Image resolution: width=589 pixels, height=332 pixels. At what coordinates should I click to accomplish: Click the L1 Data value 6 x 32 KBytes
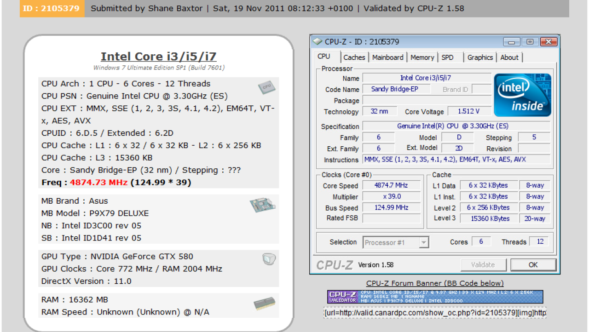click(488, 186)
